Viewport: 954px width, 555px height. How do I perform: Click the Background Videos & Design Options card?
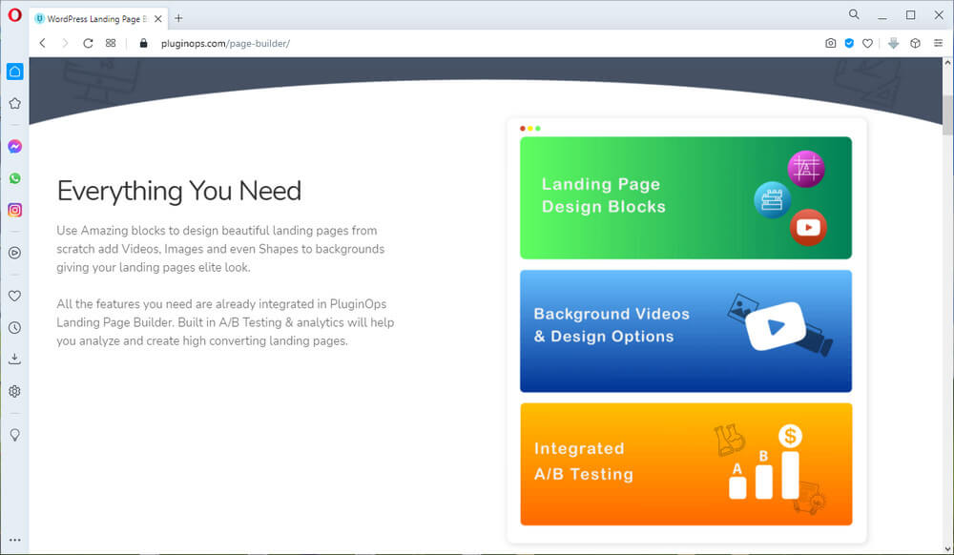coord(686,331)
